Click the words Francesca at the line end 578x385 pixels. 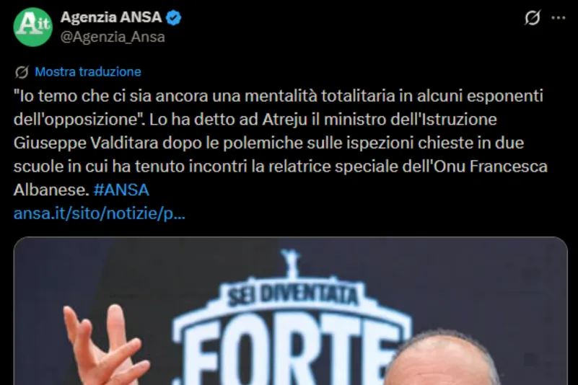pyautogui.click(x=508, y=167)
